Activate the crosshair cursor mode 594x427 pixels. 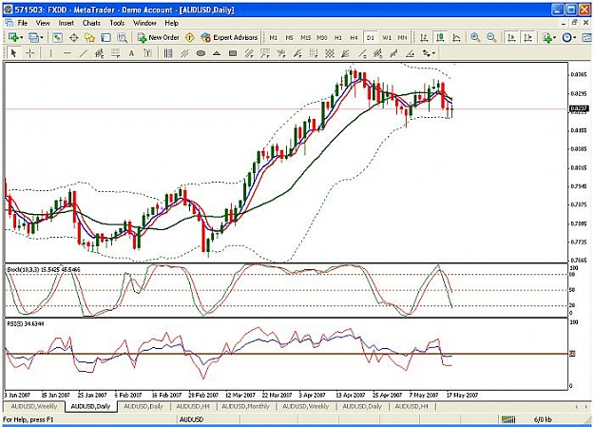29,53
